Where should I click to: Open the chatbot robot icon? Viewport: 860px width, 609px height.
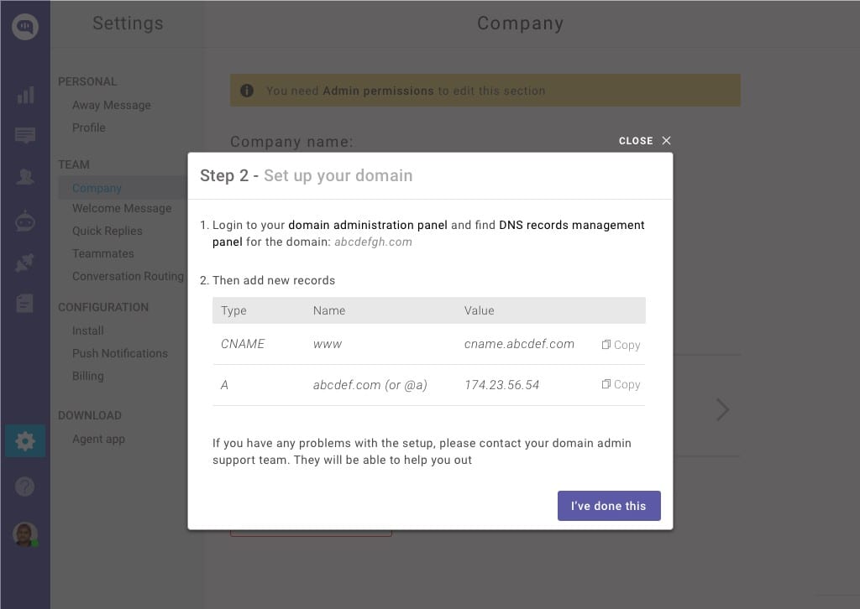point(25,221)
